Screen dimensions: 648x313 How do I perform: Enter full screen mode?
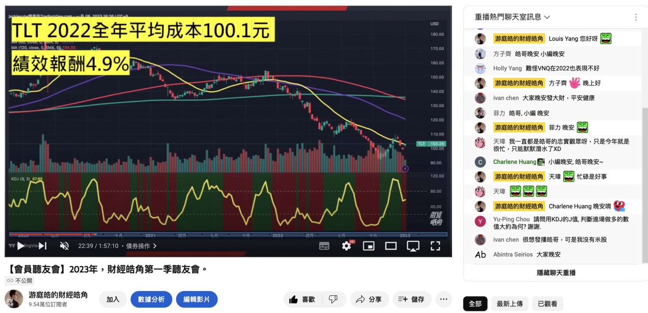tap(435, 246)
